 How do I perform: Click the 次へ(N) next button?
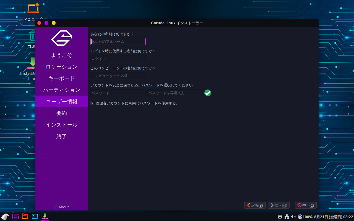(279, 205)
